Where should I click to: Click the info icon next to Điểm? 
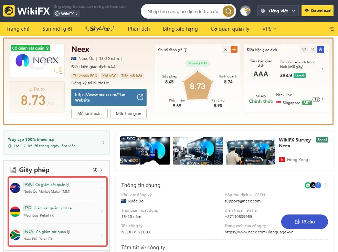(43, 89)
